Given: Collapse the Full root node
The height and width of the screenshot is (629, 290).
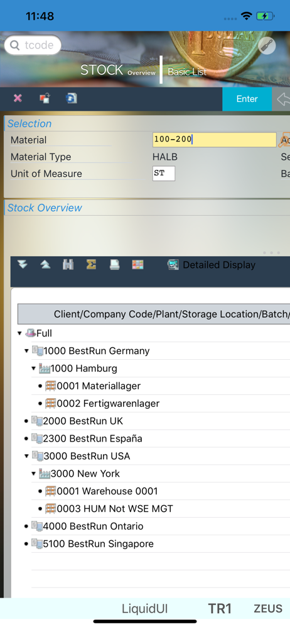Looking at the screenshot, I should click(19, 333).
